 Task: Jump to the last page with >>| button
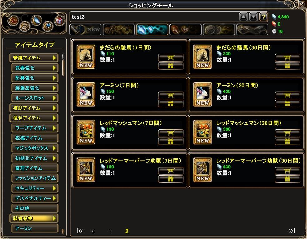[x=291, y=231]
